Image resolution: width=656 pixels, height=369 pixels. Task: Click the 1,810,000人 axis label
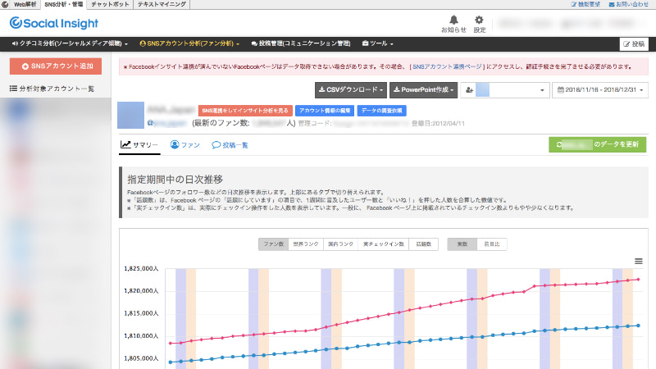(x=141, y=336)
